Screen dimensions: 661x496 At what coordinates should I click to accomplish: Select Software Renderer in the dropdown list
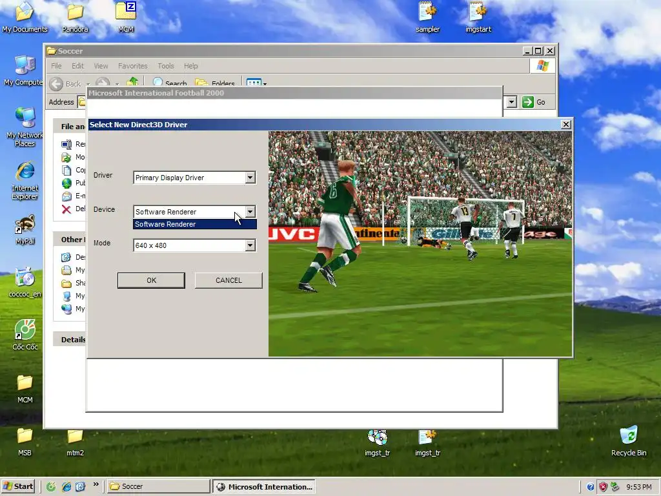click(195, 224)
